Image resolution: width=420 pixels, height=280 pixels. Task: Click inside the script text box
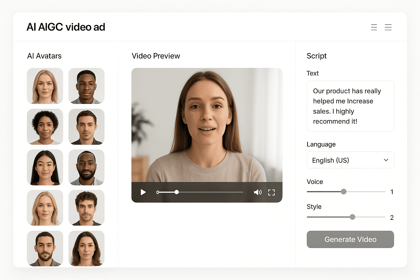[350, 106]
